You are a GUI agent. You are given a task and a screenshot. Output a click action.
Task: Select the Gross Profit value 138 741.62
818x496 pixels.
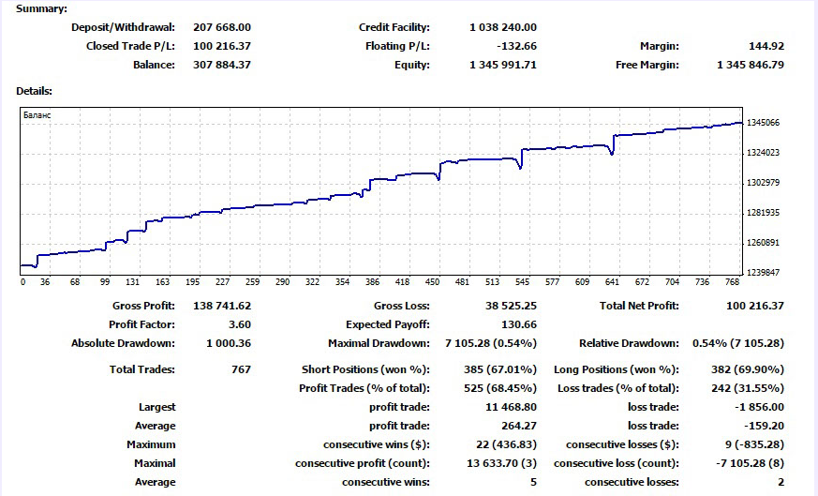point(222,306)
